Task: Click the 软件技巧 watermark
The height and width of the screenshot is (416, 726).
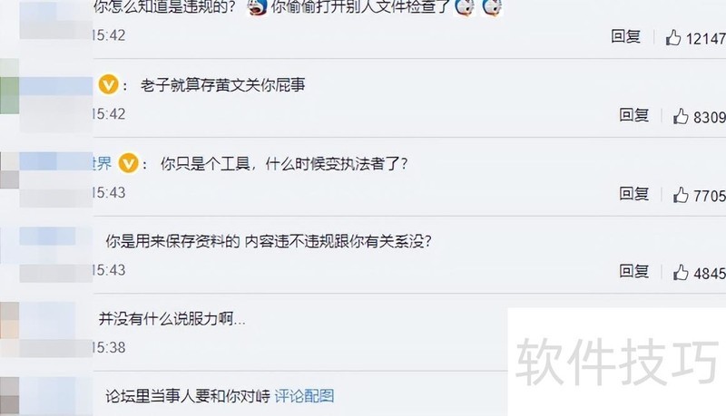Action: (617, 361)
